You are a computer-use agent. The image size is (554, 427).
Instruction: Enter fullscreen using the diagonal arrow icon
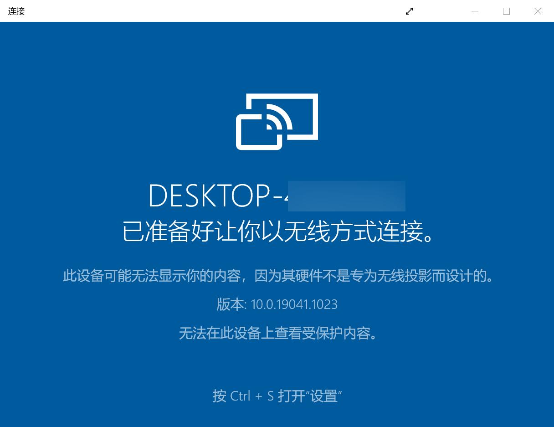tap(409, 11)
